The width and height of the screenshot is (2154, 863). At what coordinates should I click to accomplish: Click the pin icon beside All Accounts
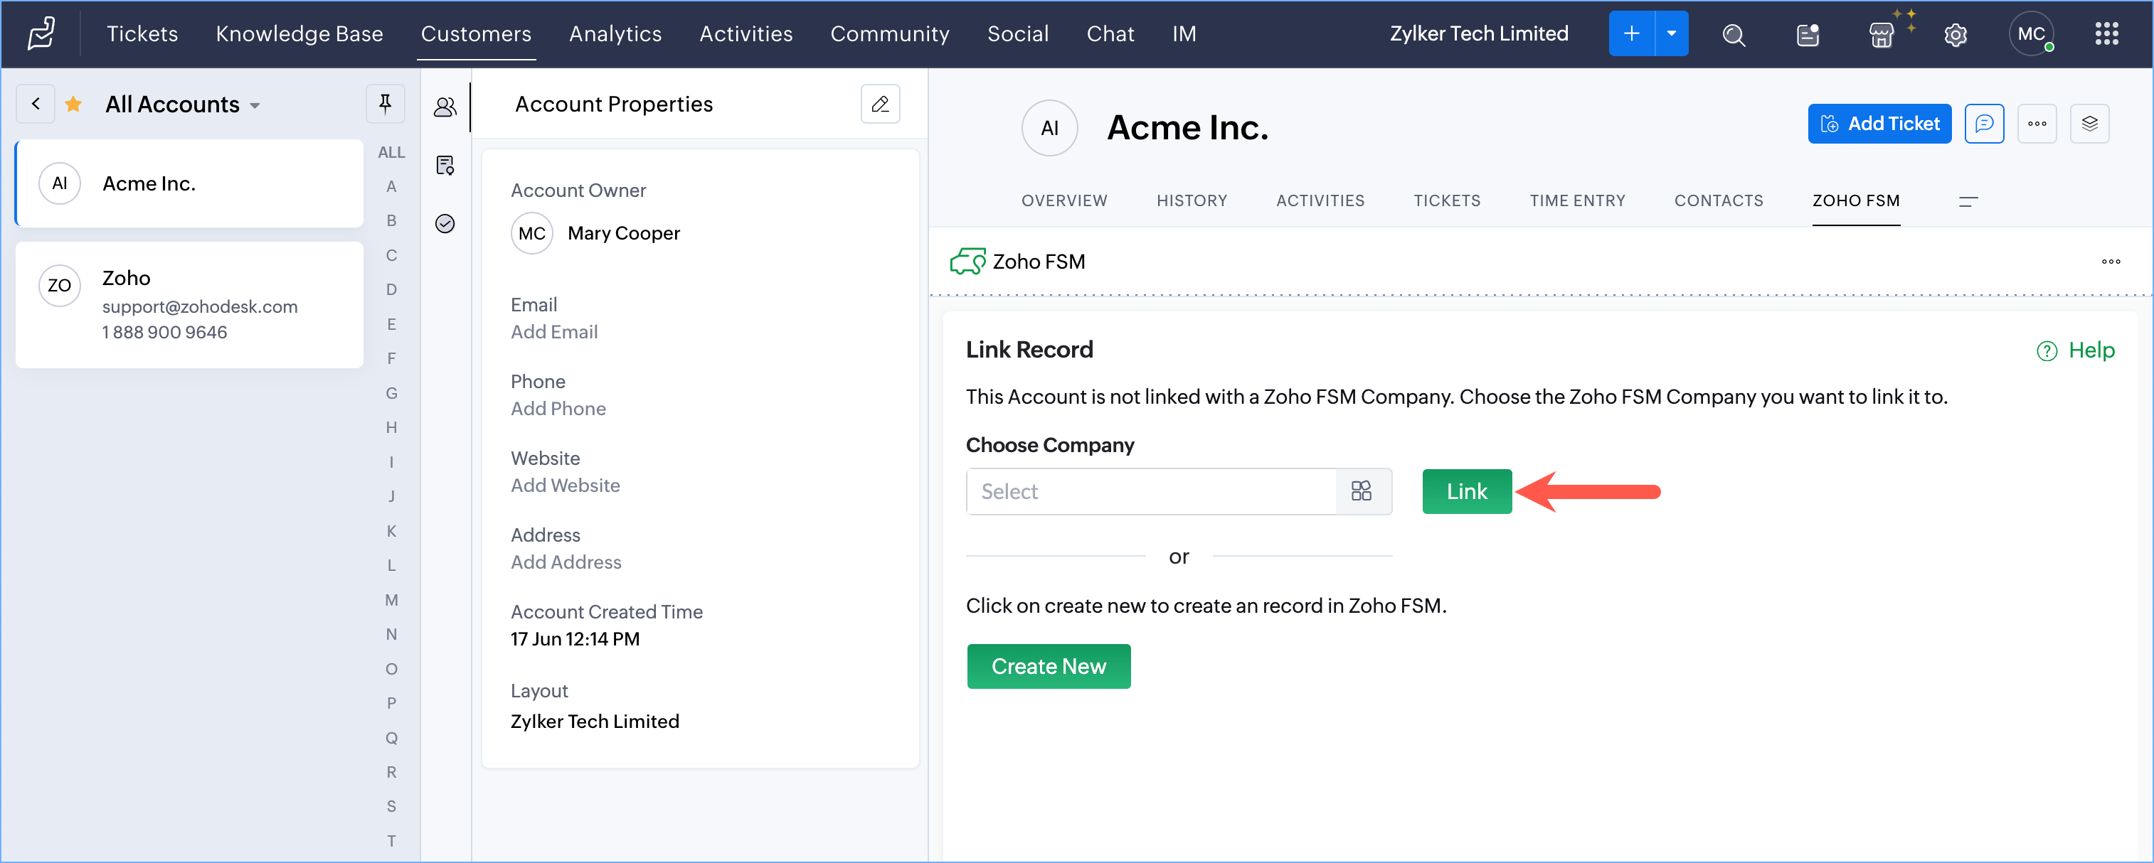click(x=385, y=104)
